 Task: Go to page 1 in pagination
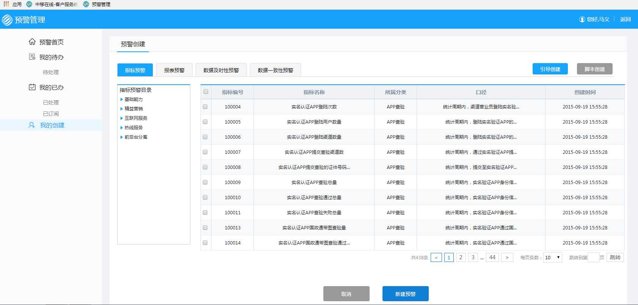[449, 257]
